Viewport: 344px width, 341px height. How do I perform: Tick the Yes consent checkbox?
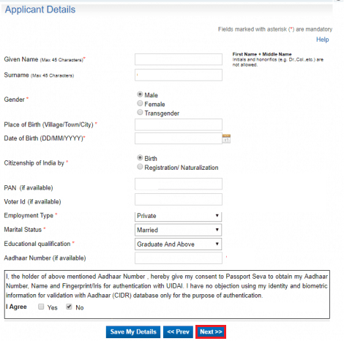[41, 307]
